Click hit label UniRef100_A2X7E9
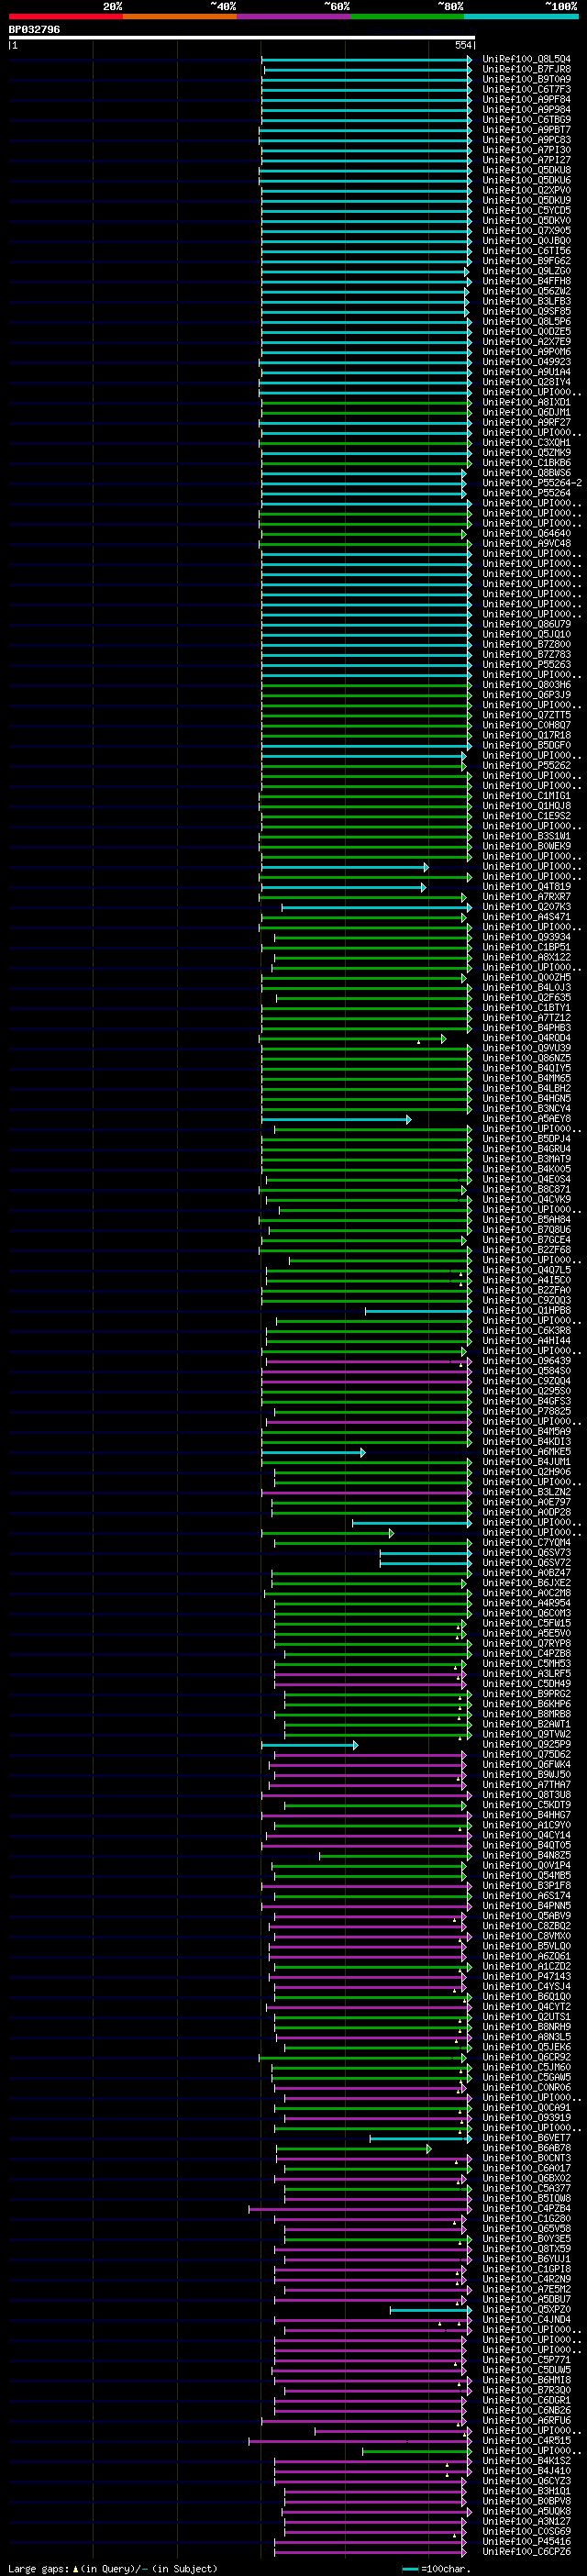 pos(527,342)
